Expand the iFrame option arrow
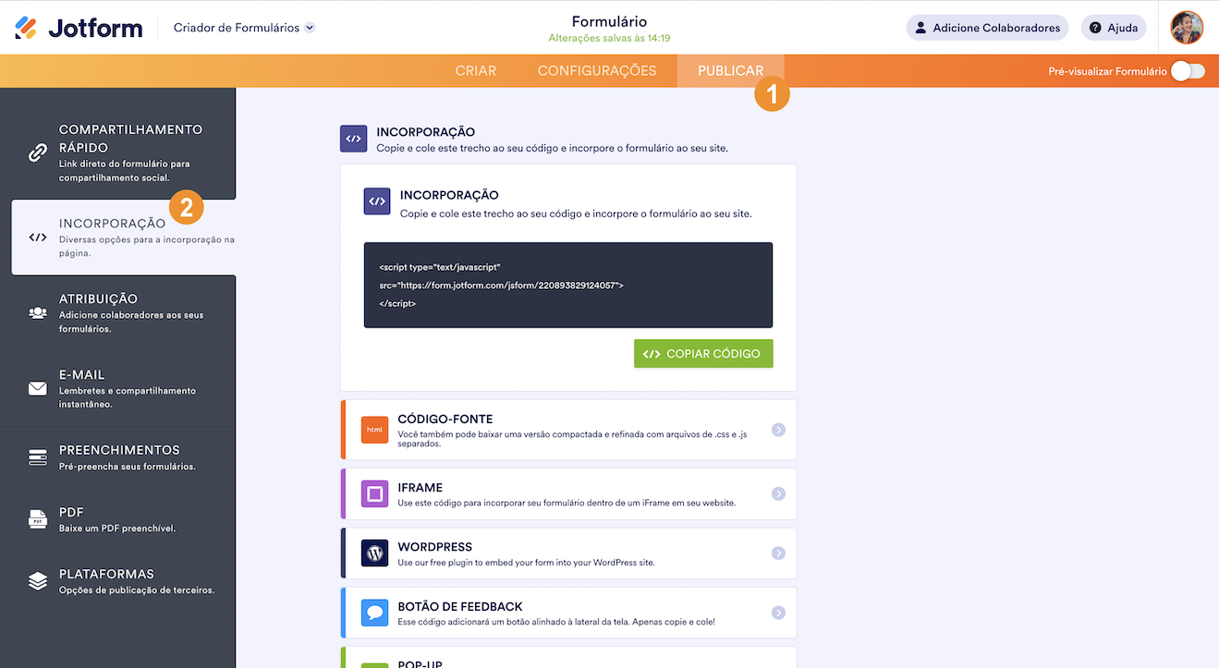Image resolution: width=1219 pixels, height=668 pixels. 778,494
